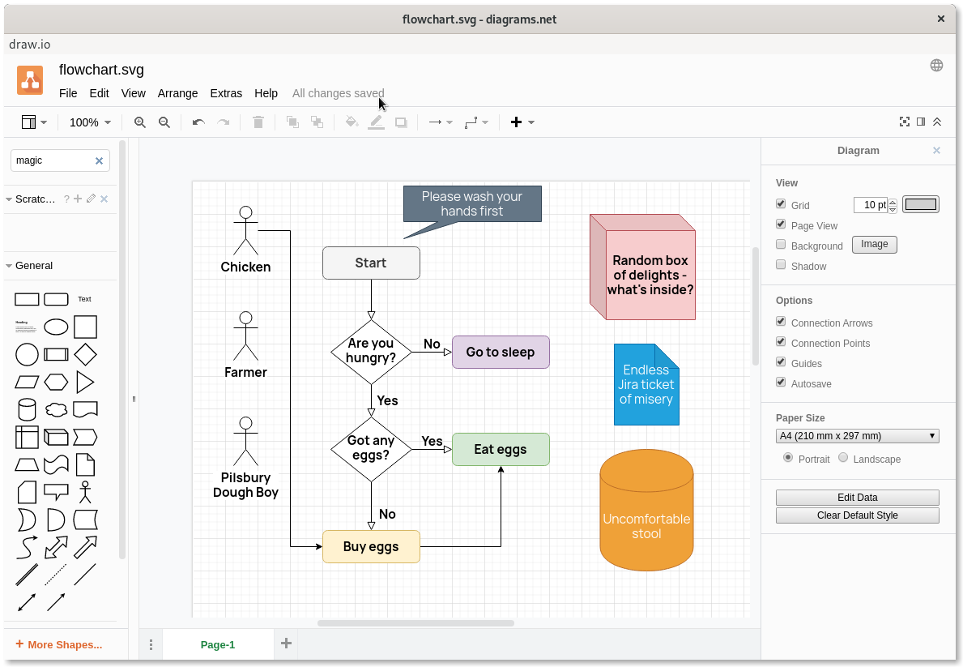Switch to the Page-1 tab

coord(217,644)
